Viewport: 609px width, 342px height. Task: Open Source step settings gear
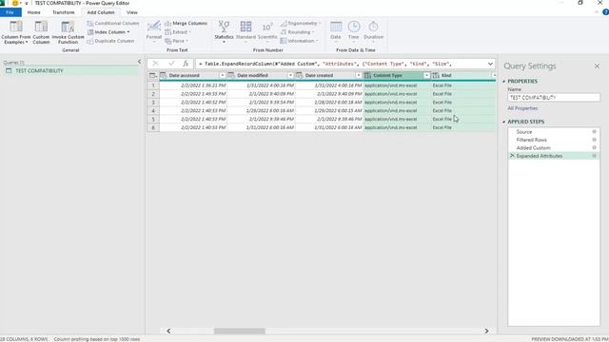click(x=594, y=132)
